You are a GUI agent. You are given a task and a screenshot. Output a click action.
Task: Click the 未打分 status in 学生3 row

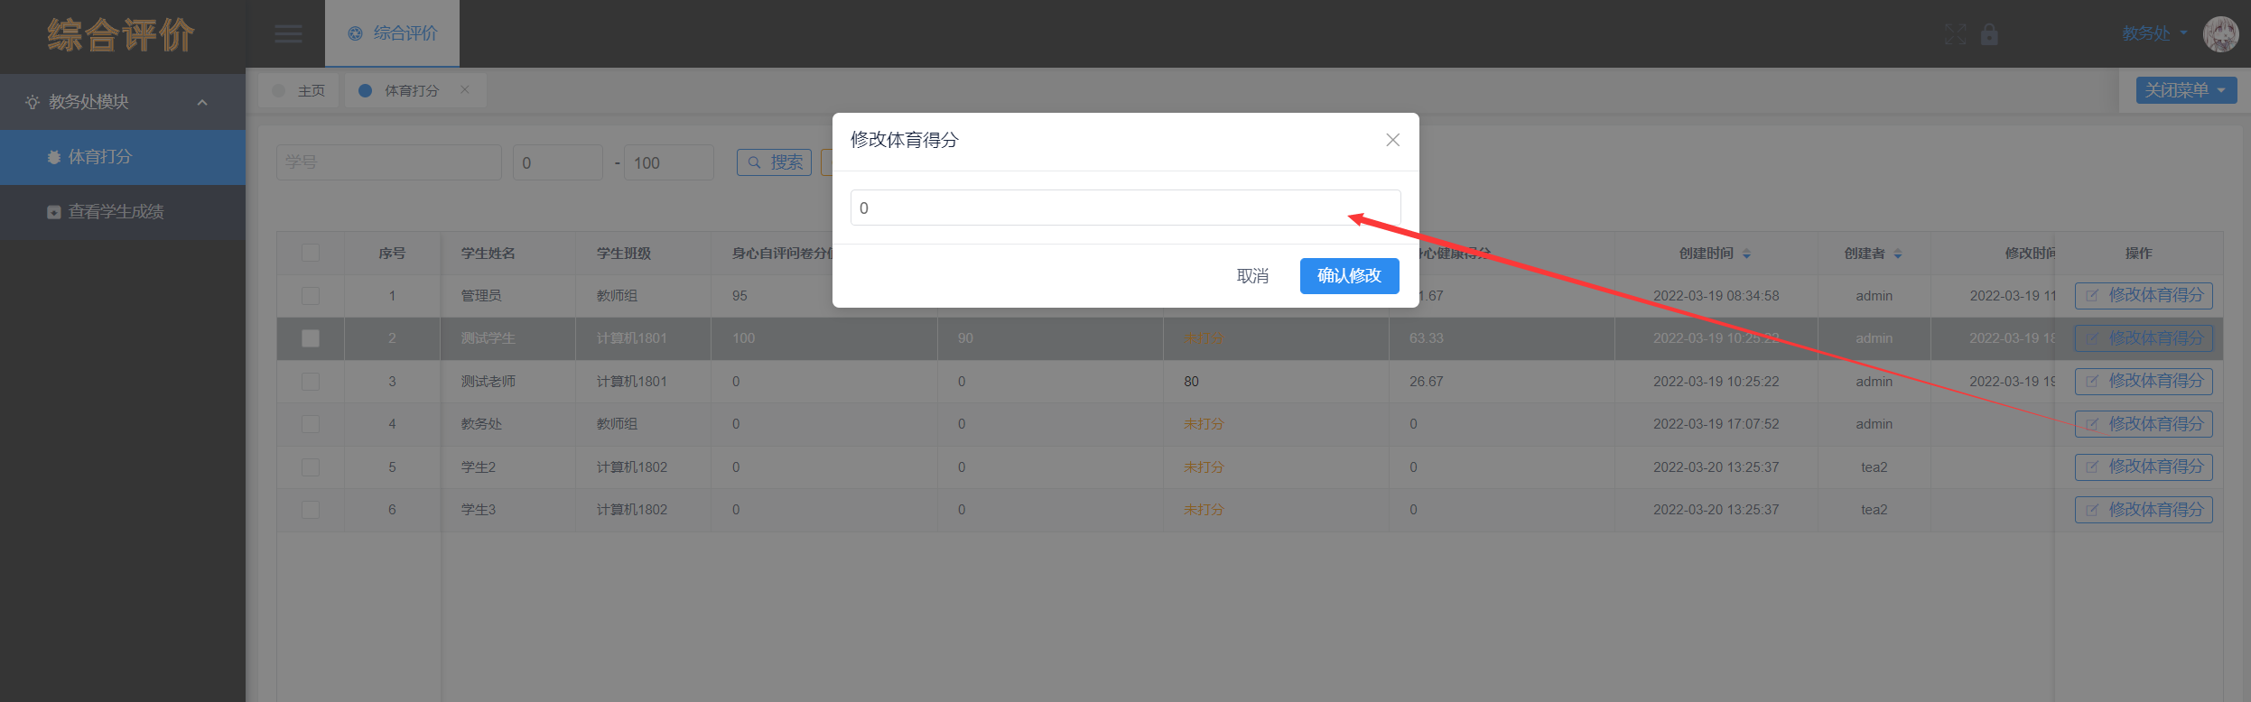coord(1204,510)
